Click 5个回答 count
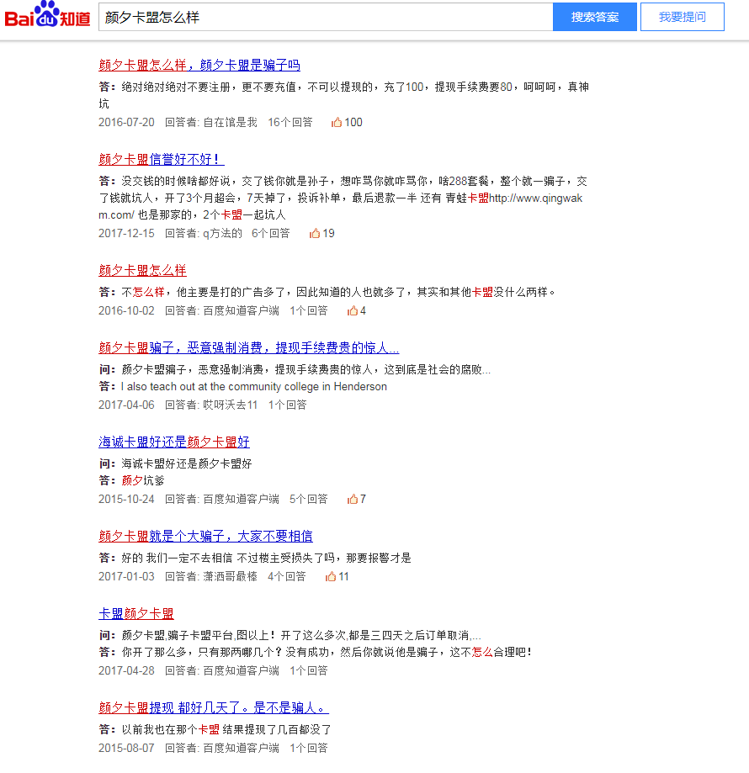 pyautogui.click(x=309, y=499)
